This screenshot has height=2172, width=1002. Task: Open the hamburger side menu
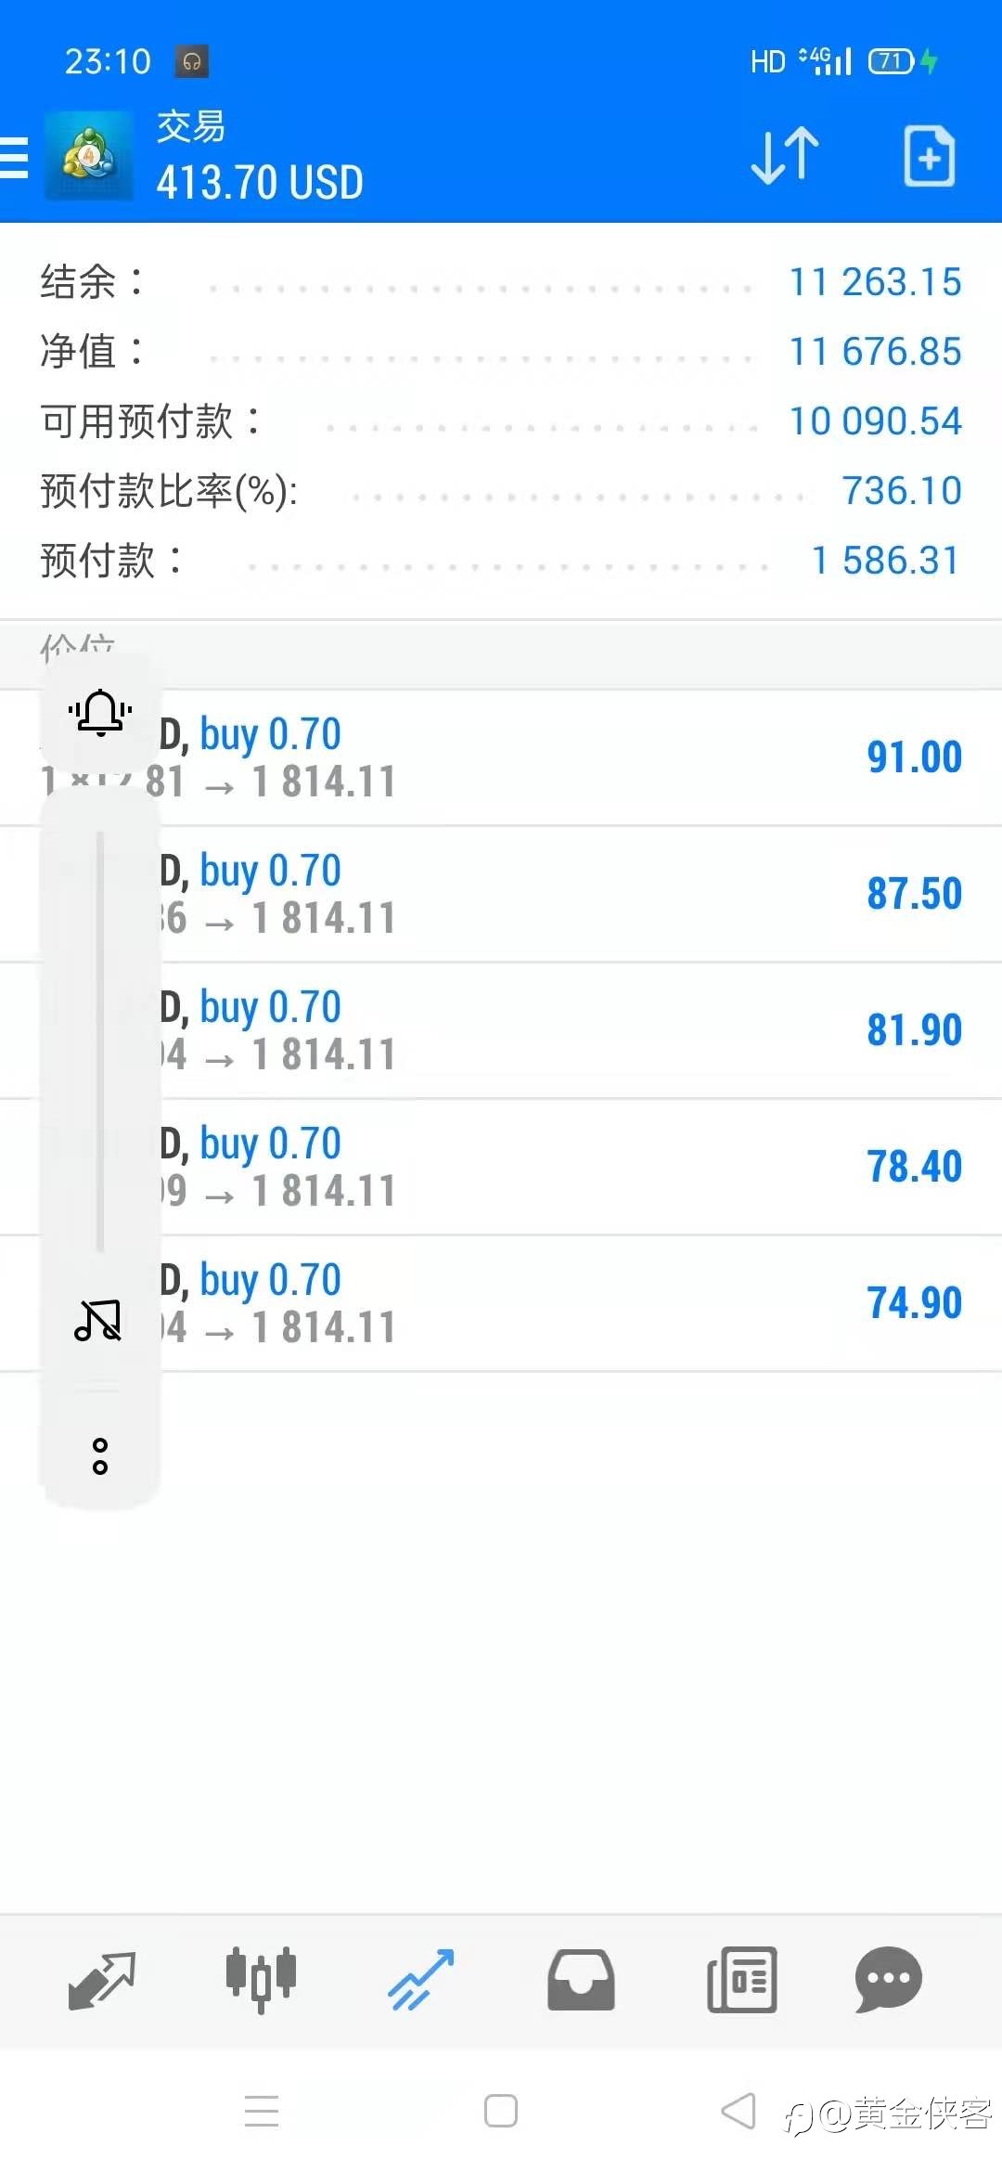click(13, 157)
